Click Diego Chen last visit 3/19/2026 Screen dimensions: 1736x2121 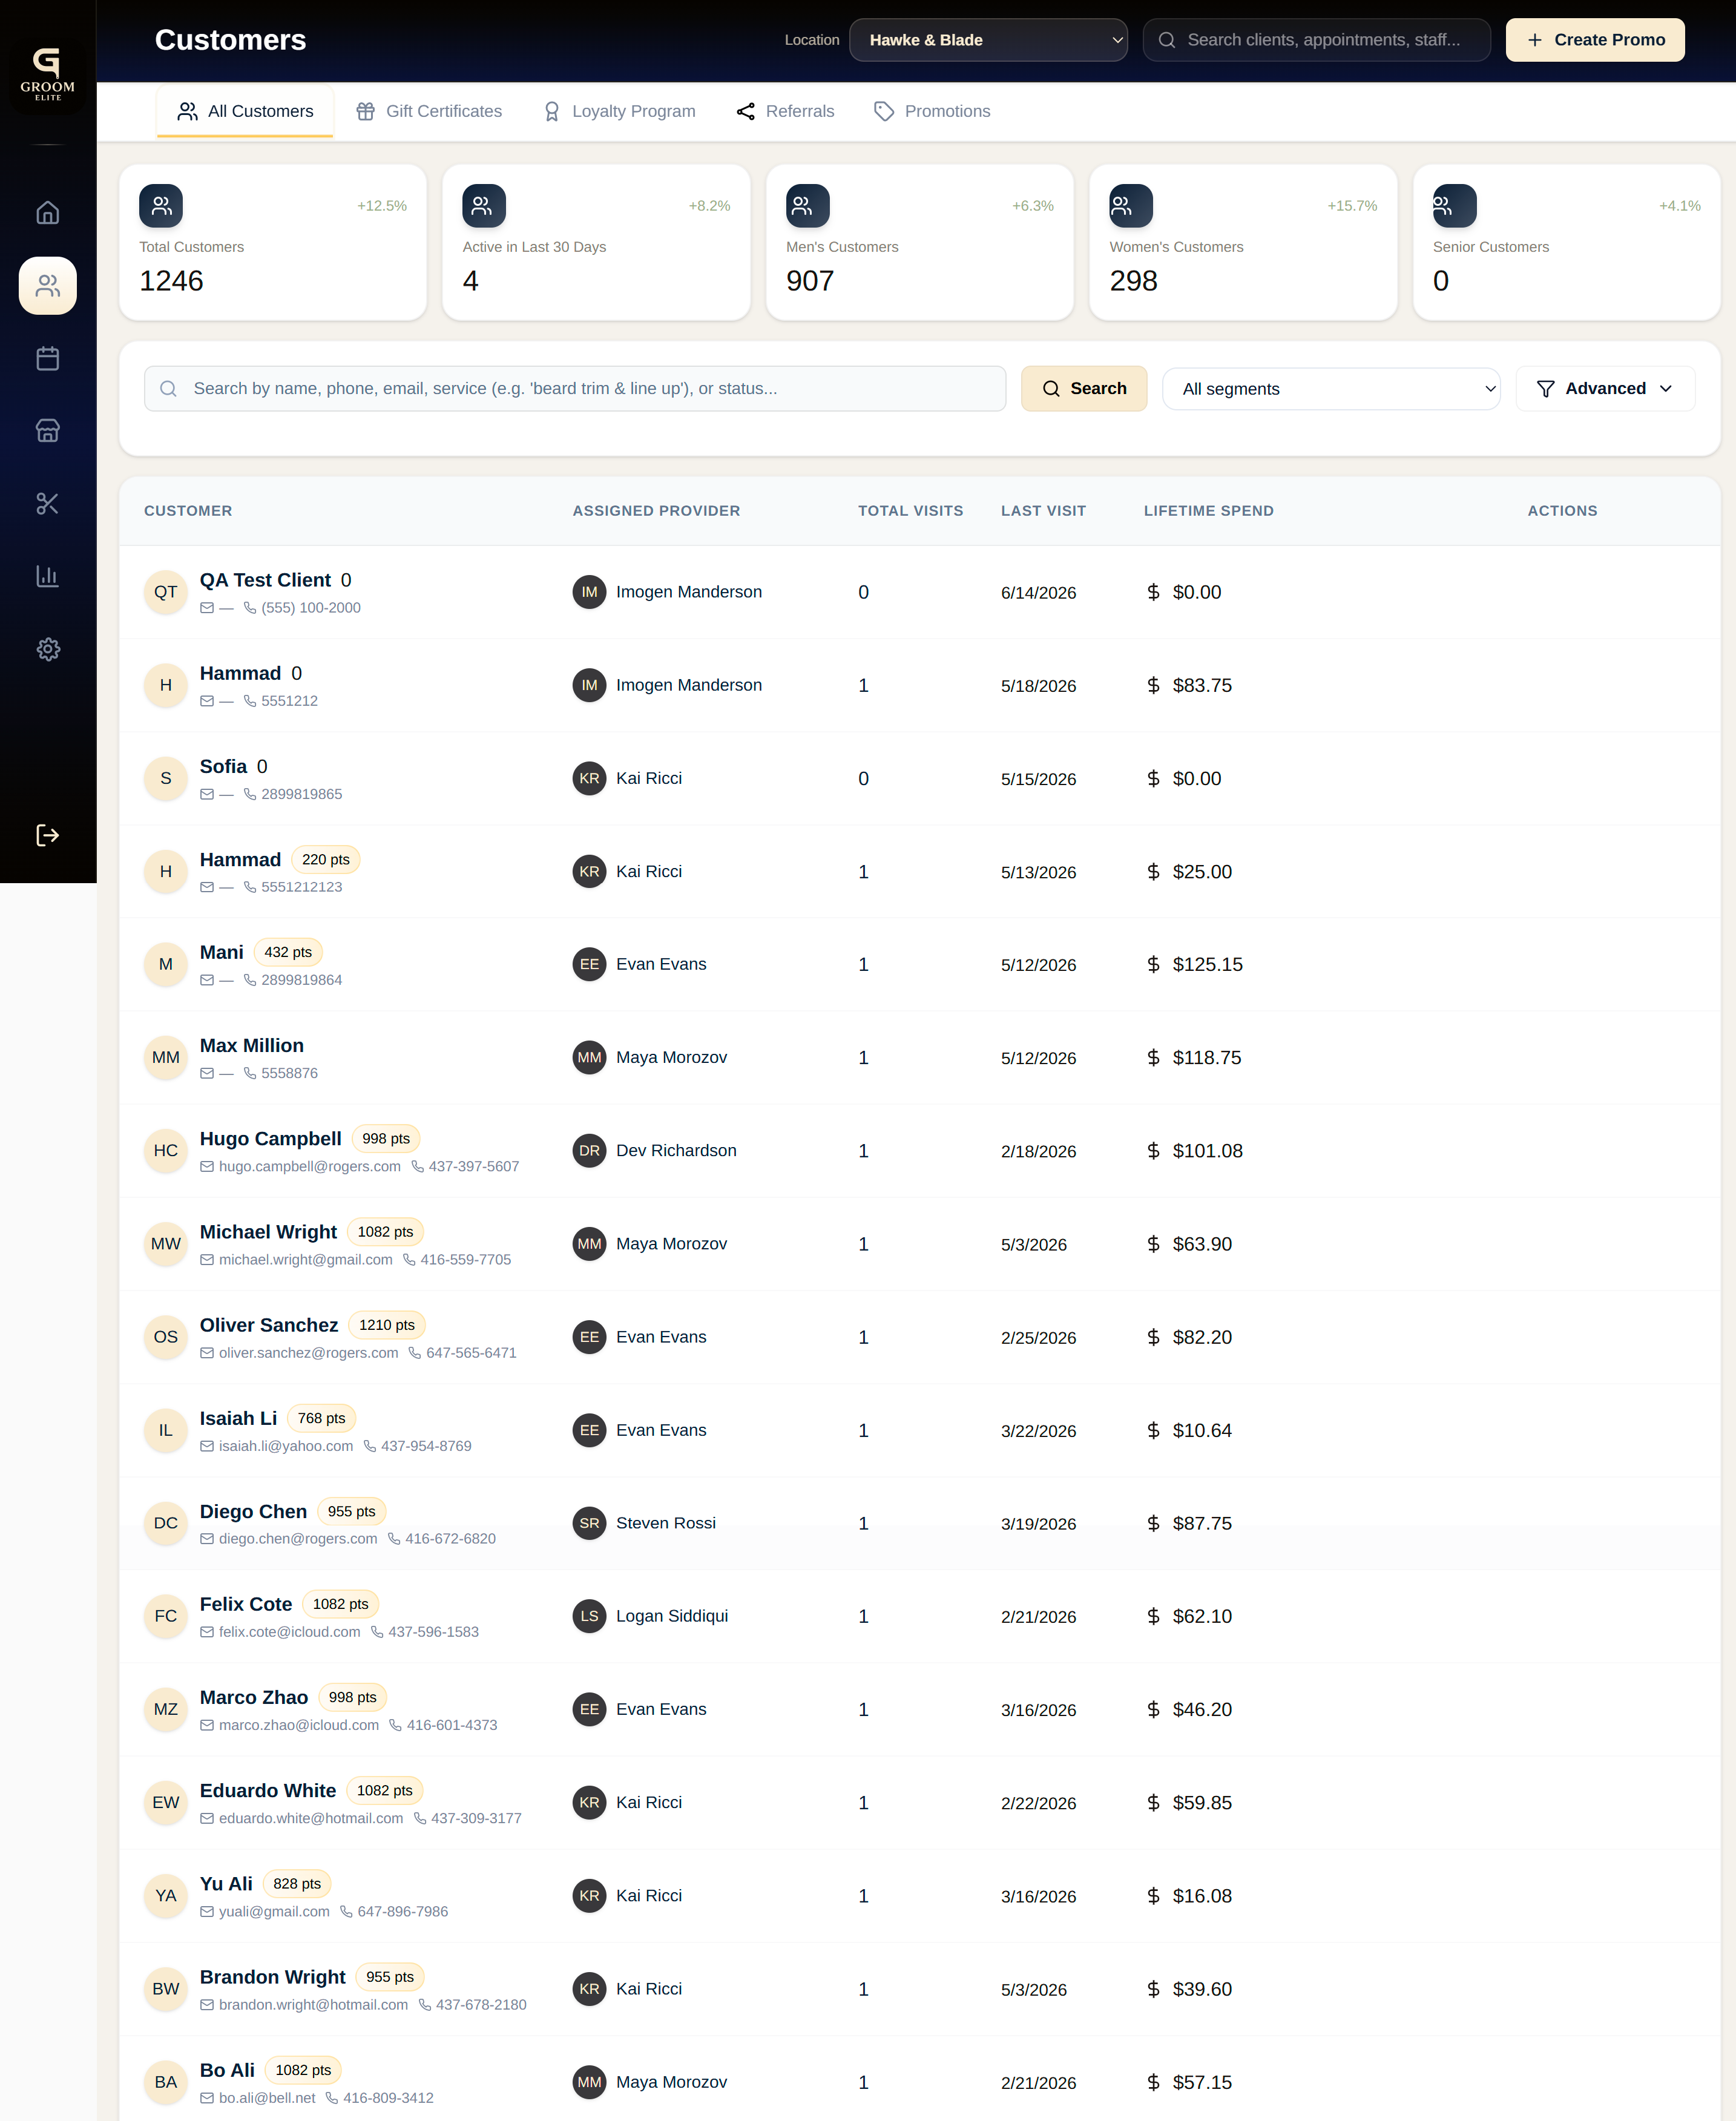tap(1038, 1524)
